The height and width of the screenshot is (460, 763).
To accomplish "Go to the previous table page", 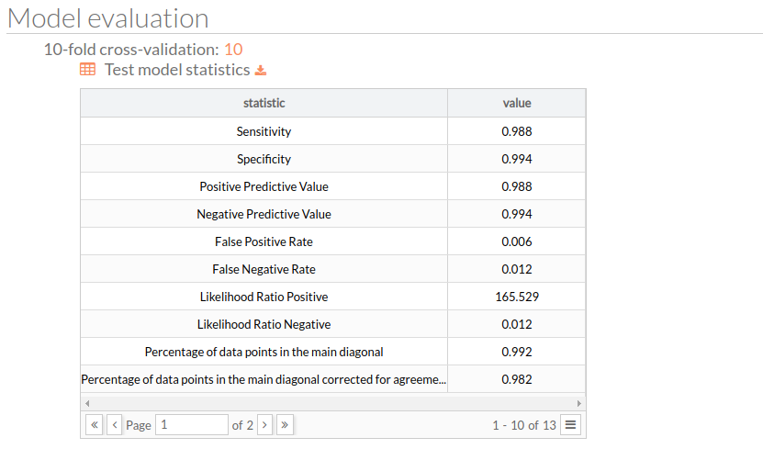I will coord(115,425).
